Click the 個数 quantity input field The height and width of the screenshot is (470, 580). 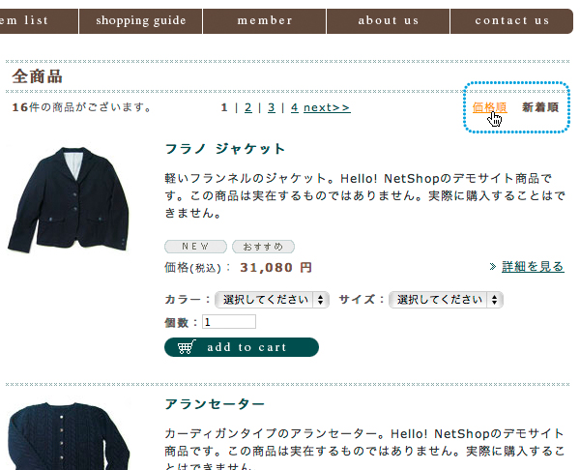(229, 322)
